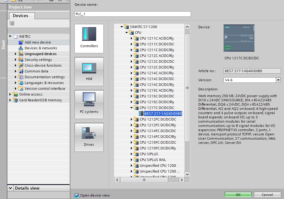Select CPU 1211C DC/DC/DC entry
This screenshot has height=199, width=284.
[157, 44]
